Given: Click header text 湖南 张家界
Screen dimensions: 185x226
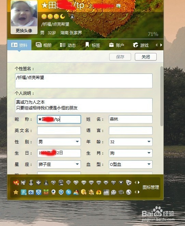Looking at the screenshot, I should click(71, 33).
